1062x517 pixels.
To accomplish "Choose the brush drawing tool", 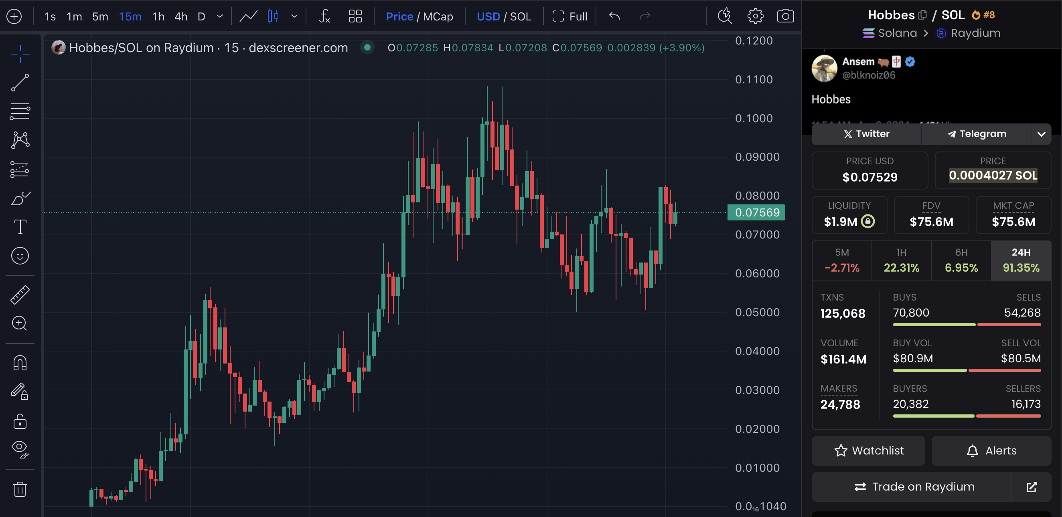I will (20, 198).
